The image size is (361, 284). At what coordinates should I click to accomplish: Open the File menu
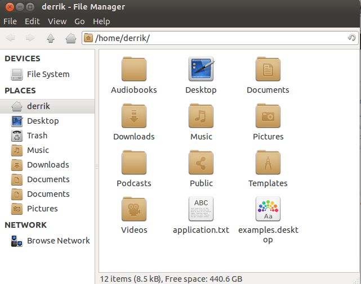tap(10, 21)
